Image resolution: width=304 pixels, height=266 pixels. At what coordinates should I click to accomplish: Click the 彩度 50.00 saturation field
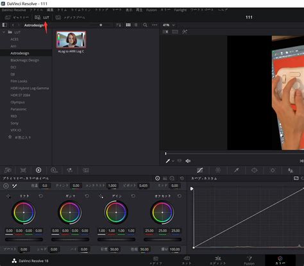(114, 249)
